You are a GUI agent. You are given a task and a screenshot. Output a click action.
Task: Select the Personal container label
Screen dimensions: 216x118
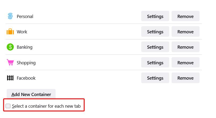(x=25, y=16)
